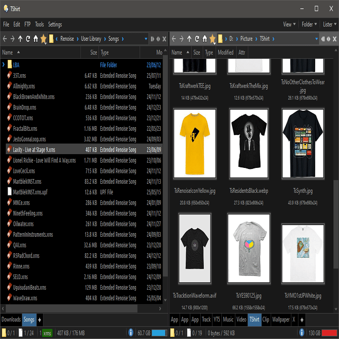Click the left drive 60.7 GB usage bar
Image resolution: width=339 pixels, height=339 pixels.
click(159, 333)
